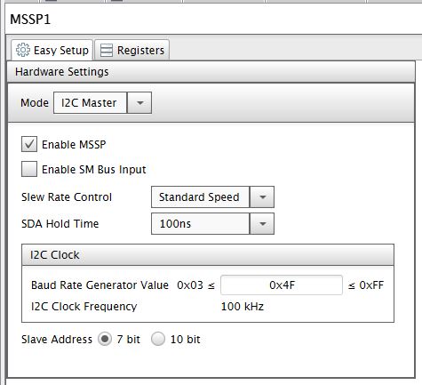Click the Baud Rate Generator Value field
Image resolution: width=422 pixels, height=385 pixels.
click(282, 285)
